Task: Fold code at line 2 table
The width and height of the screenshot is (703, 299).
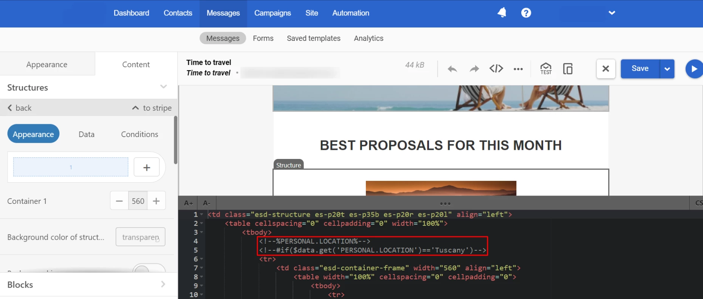Action: click(202, 223)
